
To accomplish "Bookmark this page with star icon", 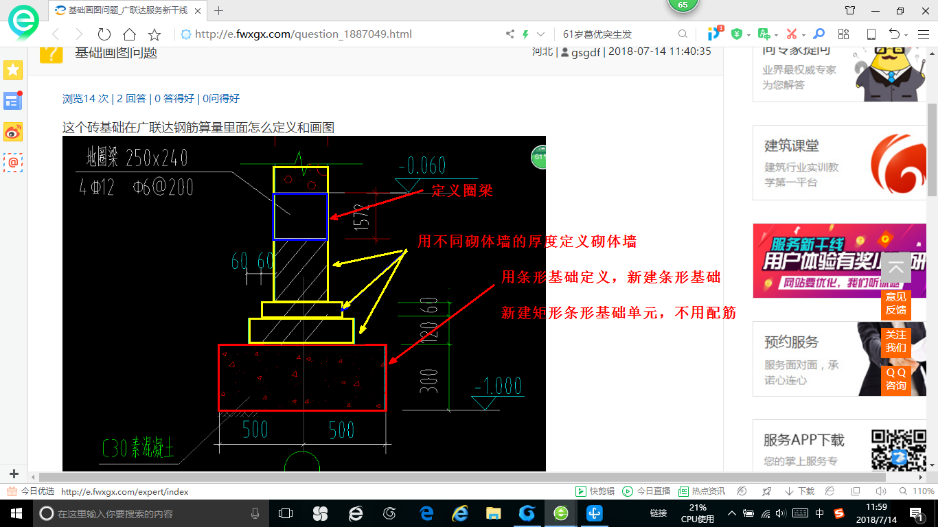I will click(x=155, y=34).
